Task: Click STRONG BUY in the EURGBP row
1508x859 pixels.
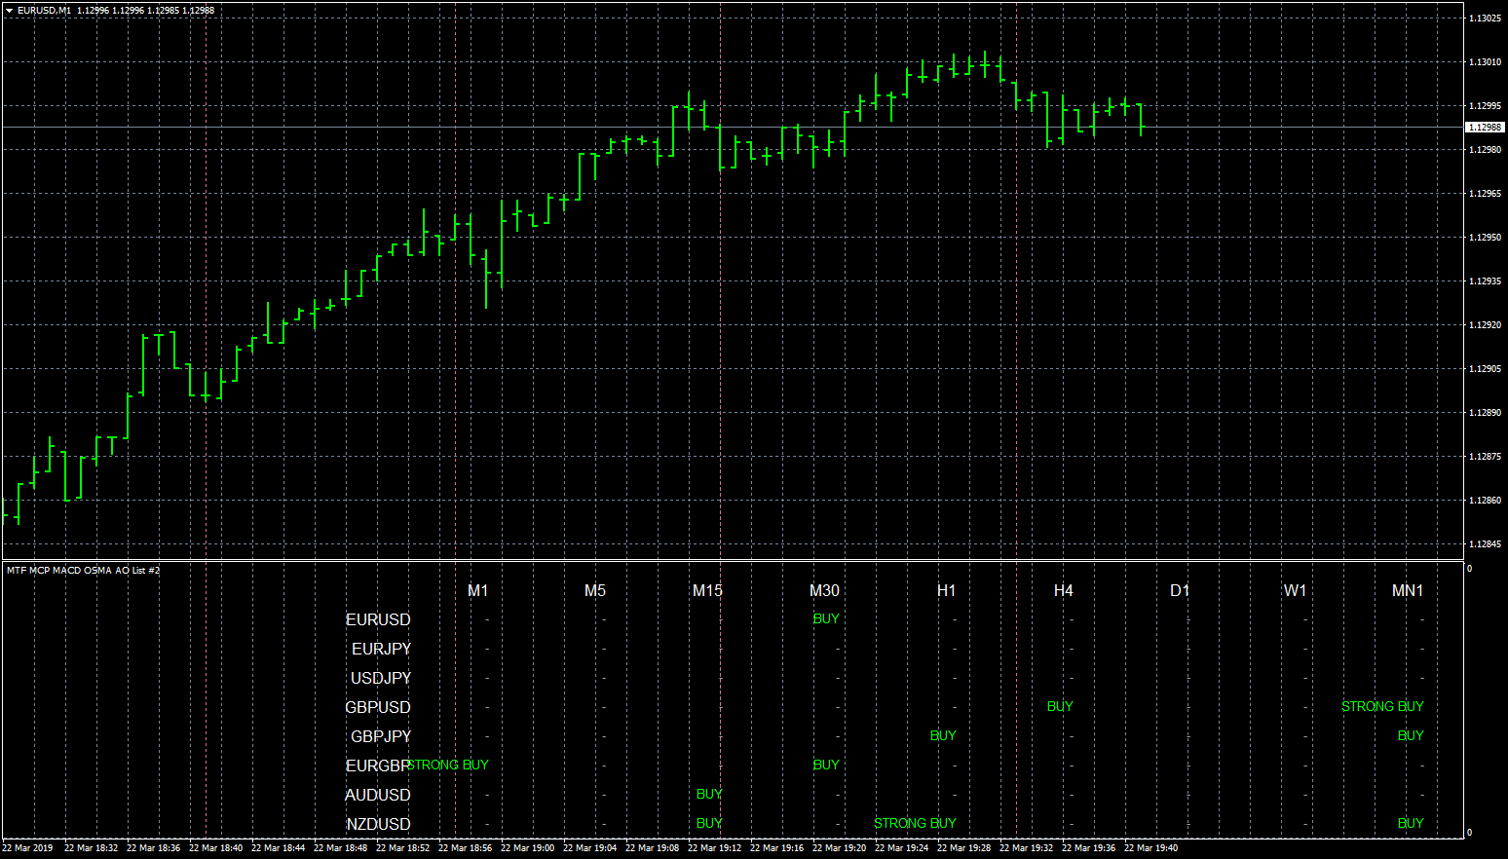Action: point(448,765)
